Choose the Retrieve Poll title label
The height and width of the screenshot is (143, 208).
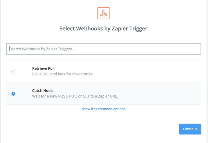43,68
